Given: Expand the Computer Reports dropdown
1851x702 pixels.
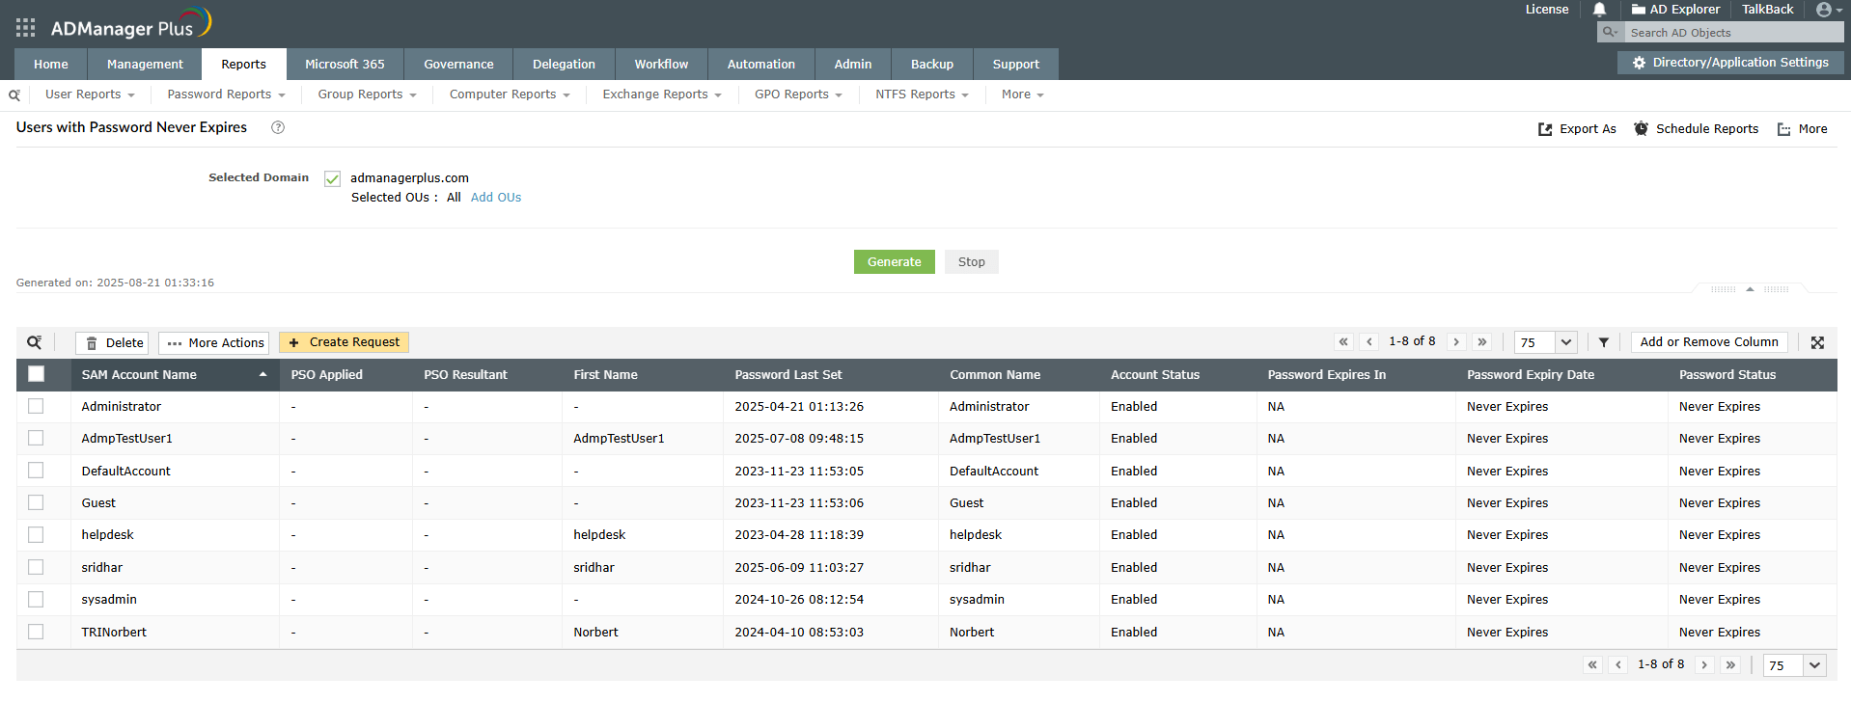Looking at the screenshot, I should coord(510,94).
